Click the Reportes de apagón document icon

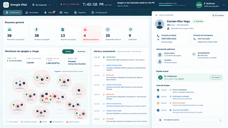coord(63,30)
